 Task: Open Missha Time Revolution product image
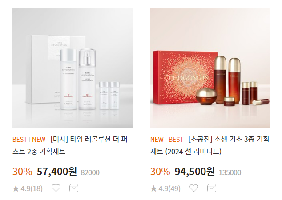pos(73,68)
